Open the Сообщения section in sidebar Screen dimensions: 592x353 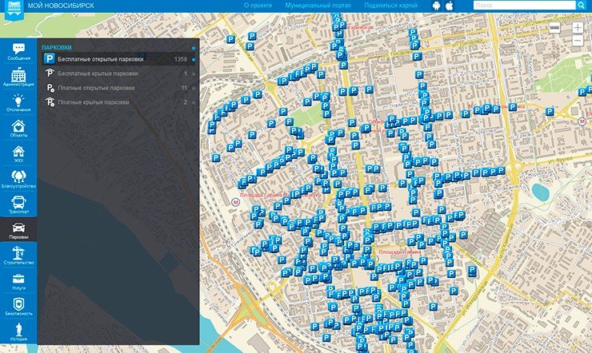(18, 52)
